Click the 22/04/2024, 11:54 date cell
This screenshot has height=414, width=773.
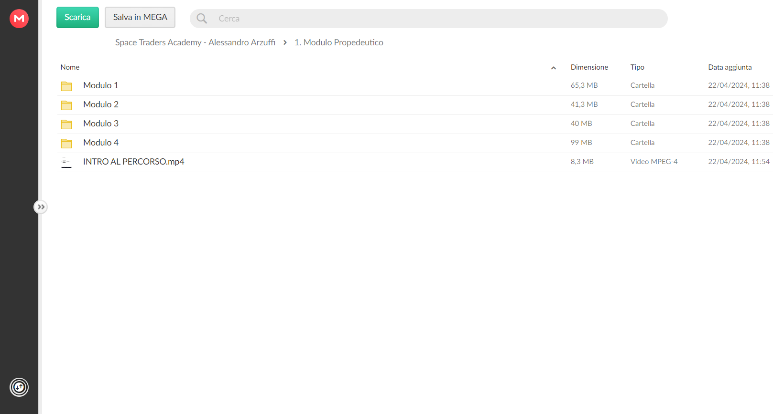coord(739,162)
